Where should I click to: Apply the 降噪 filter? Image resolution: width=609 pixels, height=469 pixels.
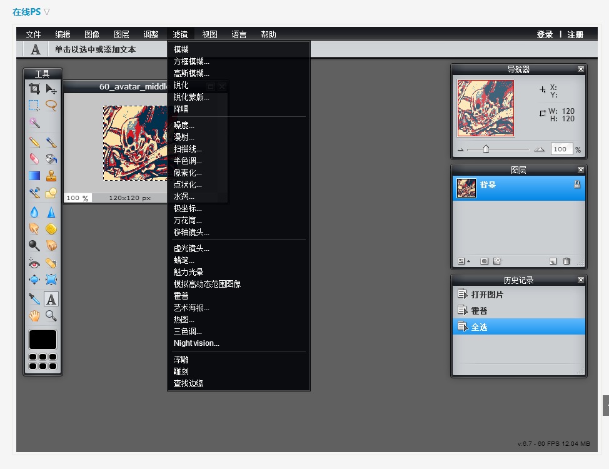[x=238, y=109]
